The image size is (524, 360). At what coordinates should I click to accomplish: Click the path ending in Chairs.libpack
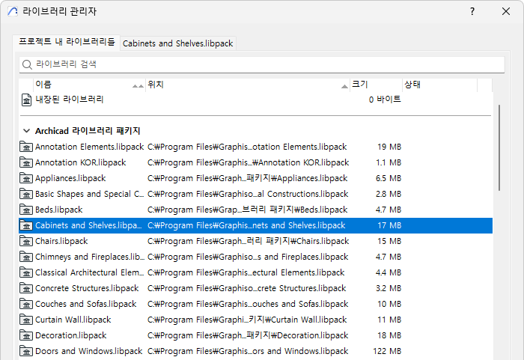[249, 241]
